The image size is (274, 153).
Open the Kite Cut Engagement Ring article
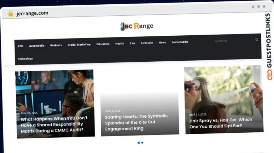pyautogui.click(x=136, y=122)
